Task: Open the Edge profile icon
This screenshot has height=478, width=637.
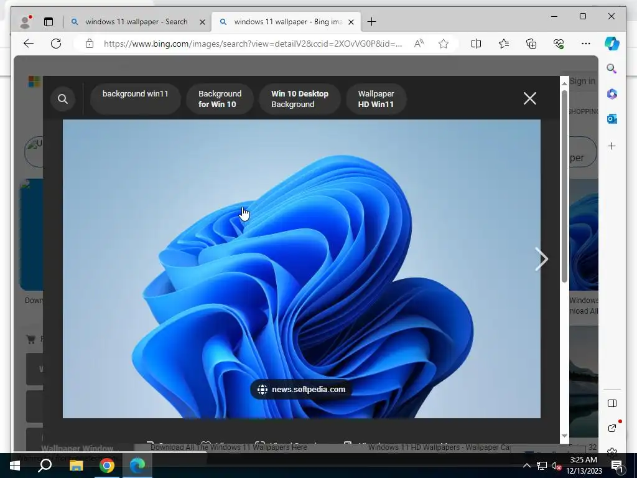Action: coord(25,22)
